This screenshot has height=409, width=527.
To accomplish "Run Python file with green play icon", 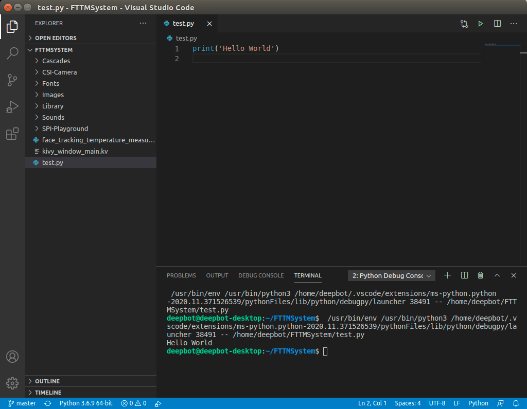I will pos(481,24).
